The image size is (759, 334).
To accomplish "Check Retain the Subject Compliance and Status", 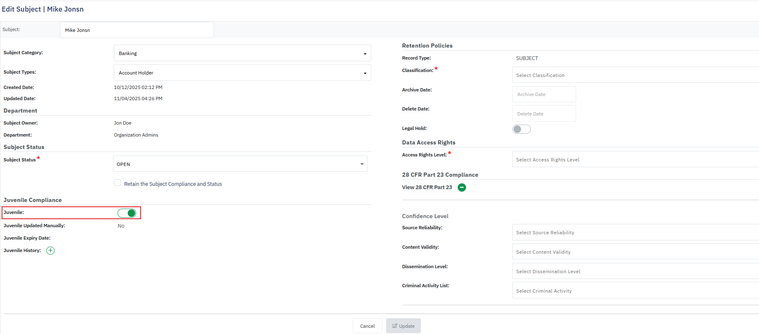I will pyautogui.click(x=118, y=183).
